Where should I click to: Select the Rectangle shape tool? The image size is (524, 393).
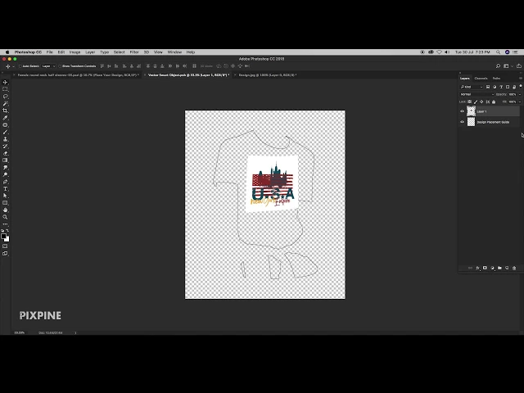(x=5, y=203)
